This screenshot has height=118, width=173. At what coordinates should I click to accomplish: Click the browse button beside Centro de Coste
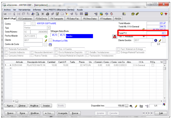coord(45,44)
